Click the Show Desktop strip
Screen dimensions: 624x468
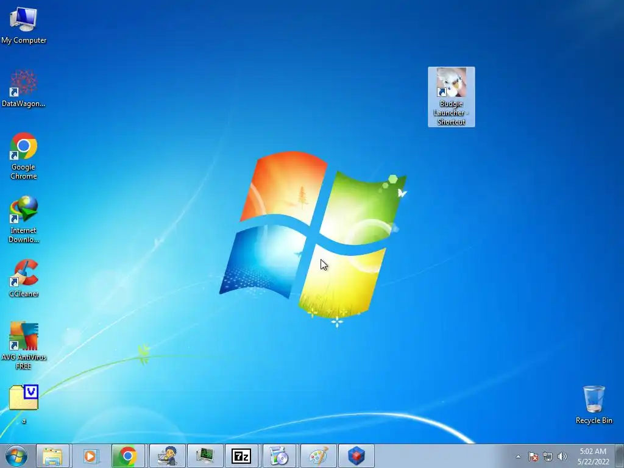tap(620, 456)
